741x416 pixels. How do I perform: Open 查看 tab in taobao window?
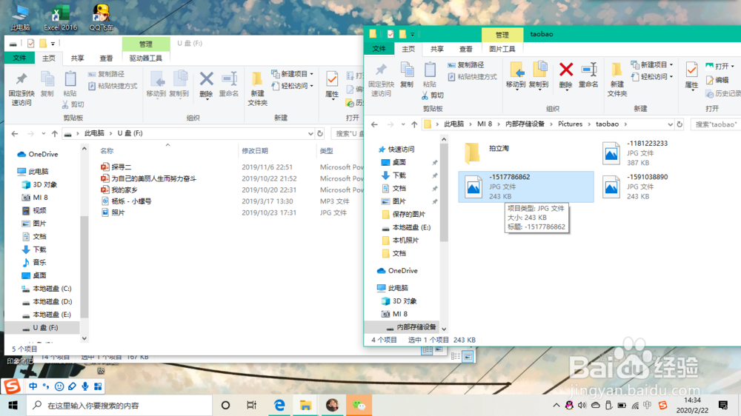pyautogui.click(x=466, y=49)
